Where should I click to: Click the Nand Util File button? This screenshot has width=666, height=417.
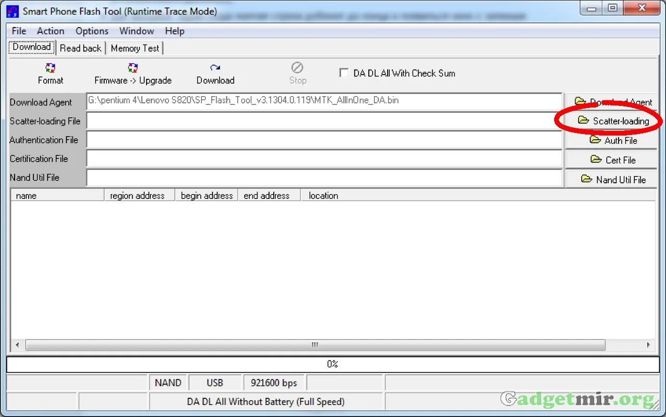(611, 179)
